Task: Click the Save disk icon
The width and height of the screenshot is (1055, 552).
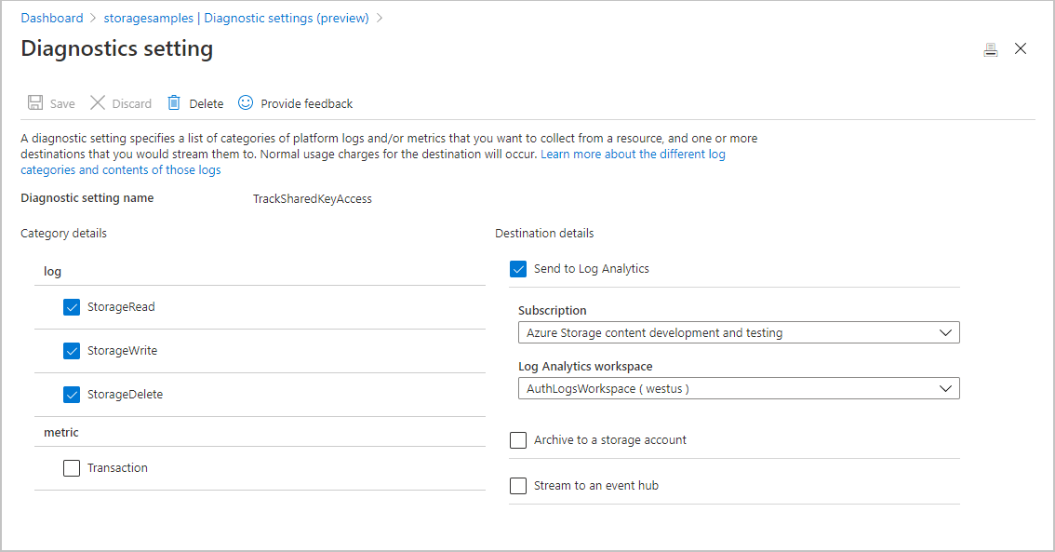Action: click(x=34, y=102)
